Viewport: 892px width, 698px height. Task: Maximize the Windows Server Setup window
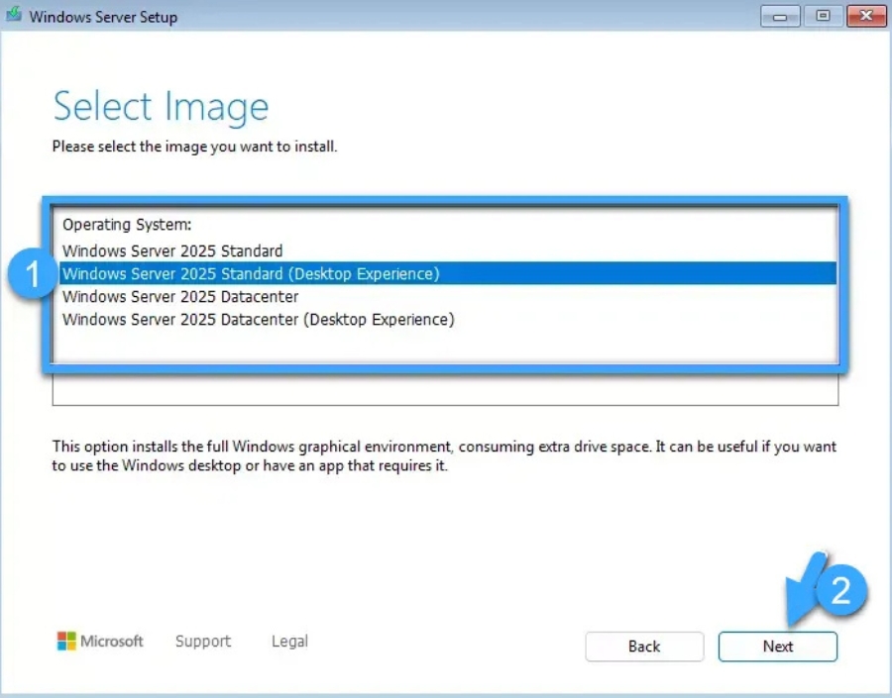coord(823,16)
